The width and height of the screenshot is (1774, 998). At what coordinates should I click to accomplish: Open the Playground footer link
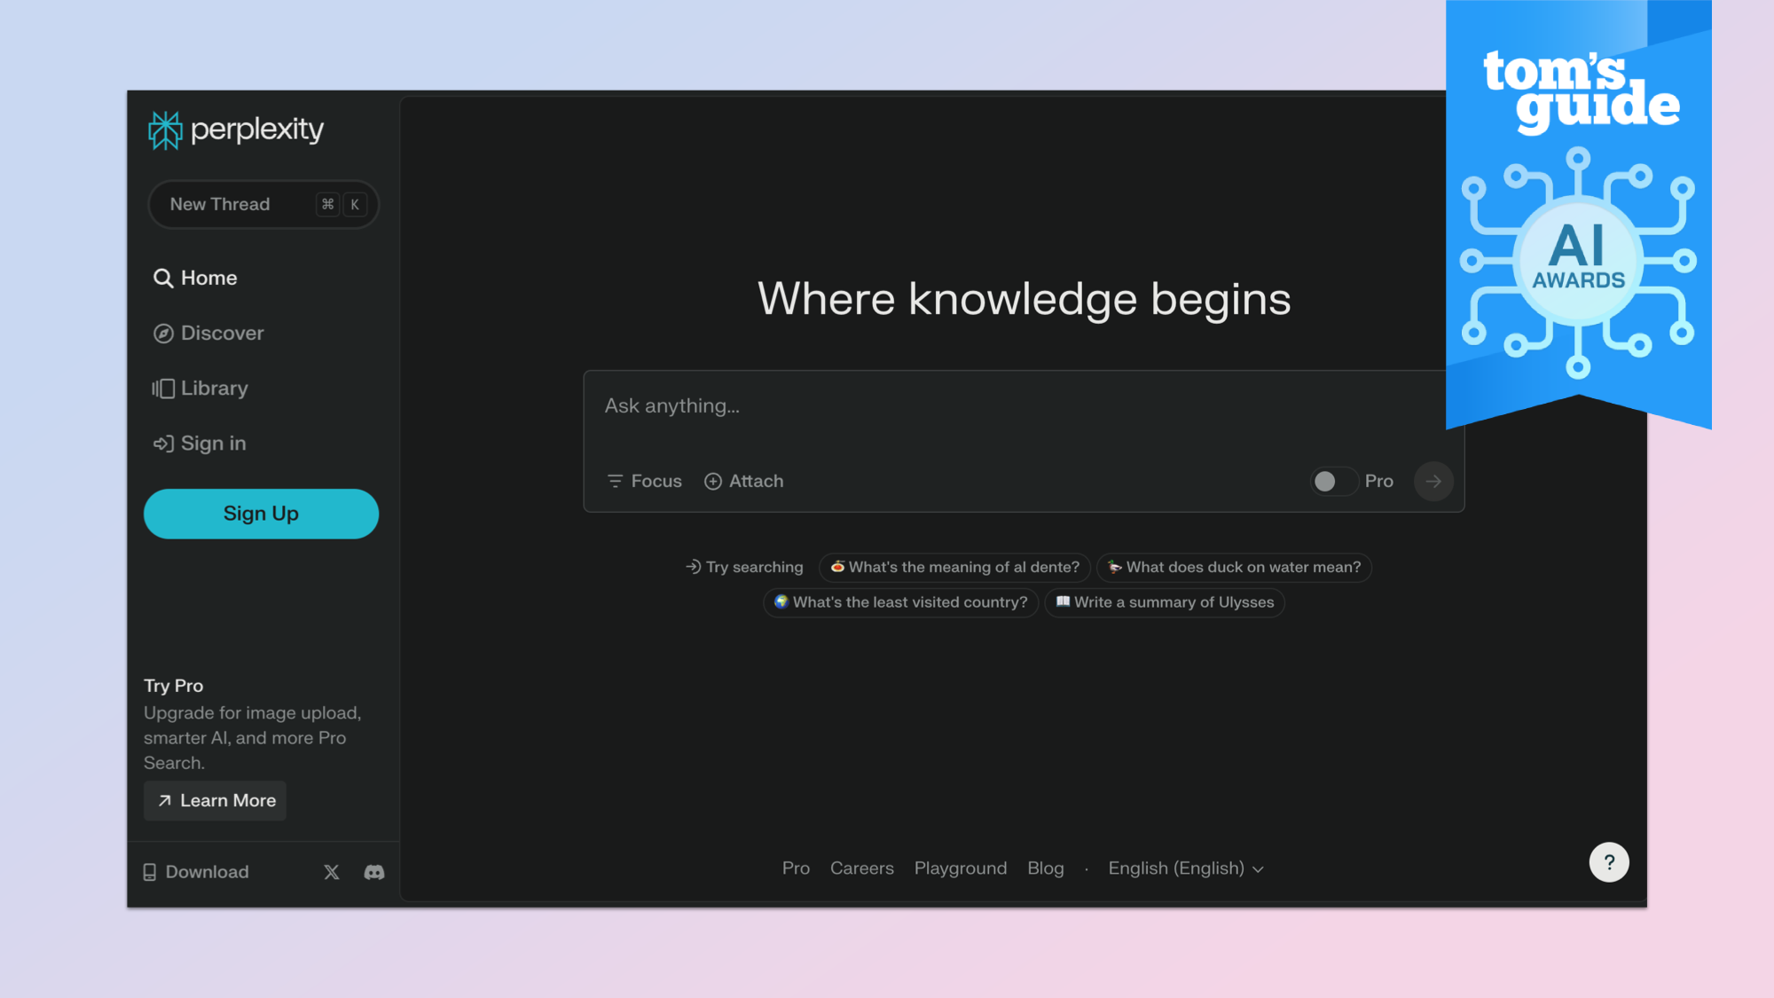[961, 868]
